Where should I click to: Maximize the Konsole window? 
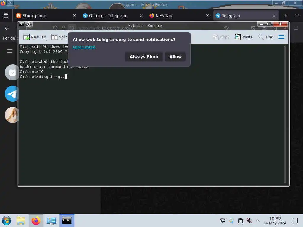coord(269,24)
